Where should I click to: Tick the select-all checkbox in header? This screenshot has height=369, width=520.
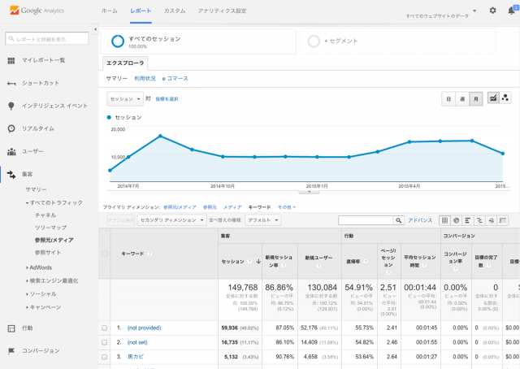click(x=105, y=254)
